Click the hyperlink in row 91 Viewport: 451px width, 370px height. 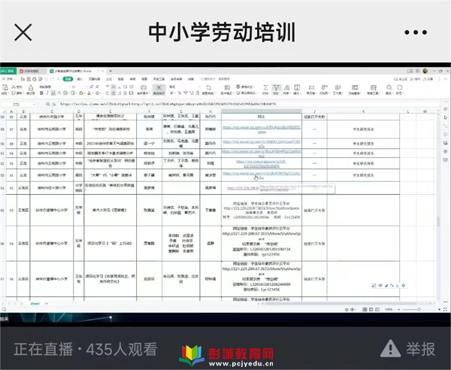pos(262,175)
